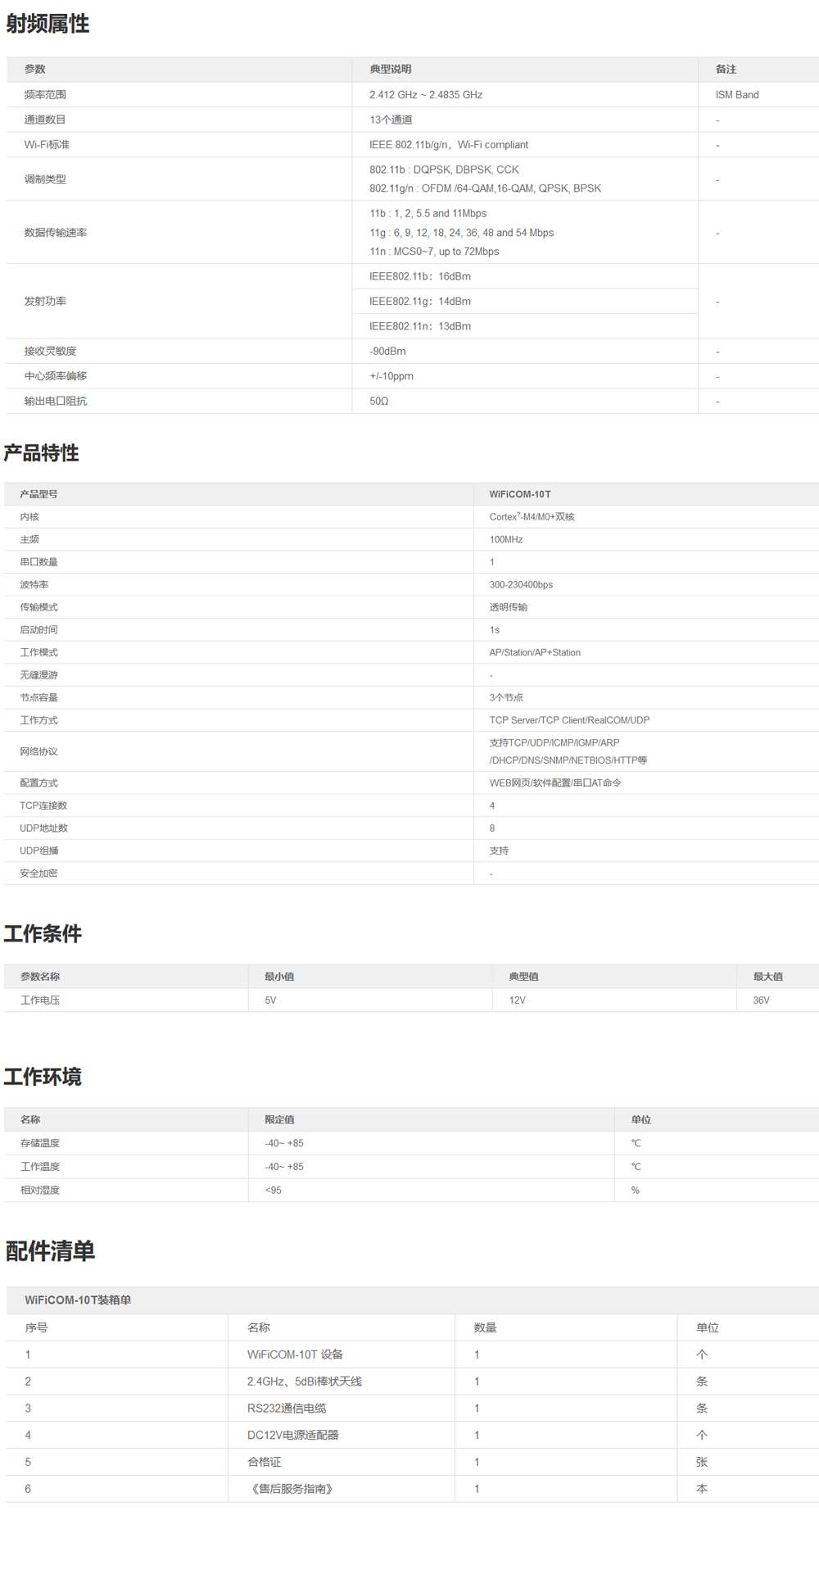This screenshot has width=819, height=1579.
Task: Click the 13个通道 value
Action: point(391,120)
